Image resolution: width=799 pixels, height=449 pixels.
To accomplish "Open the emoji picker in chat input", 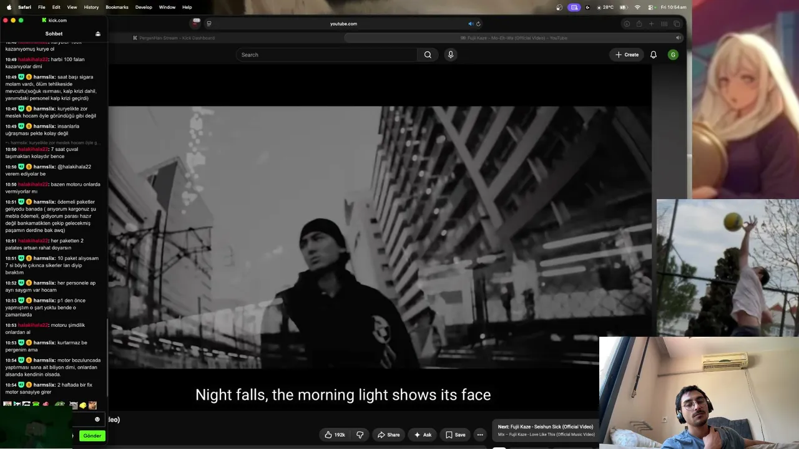I will tap(97, 419).
